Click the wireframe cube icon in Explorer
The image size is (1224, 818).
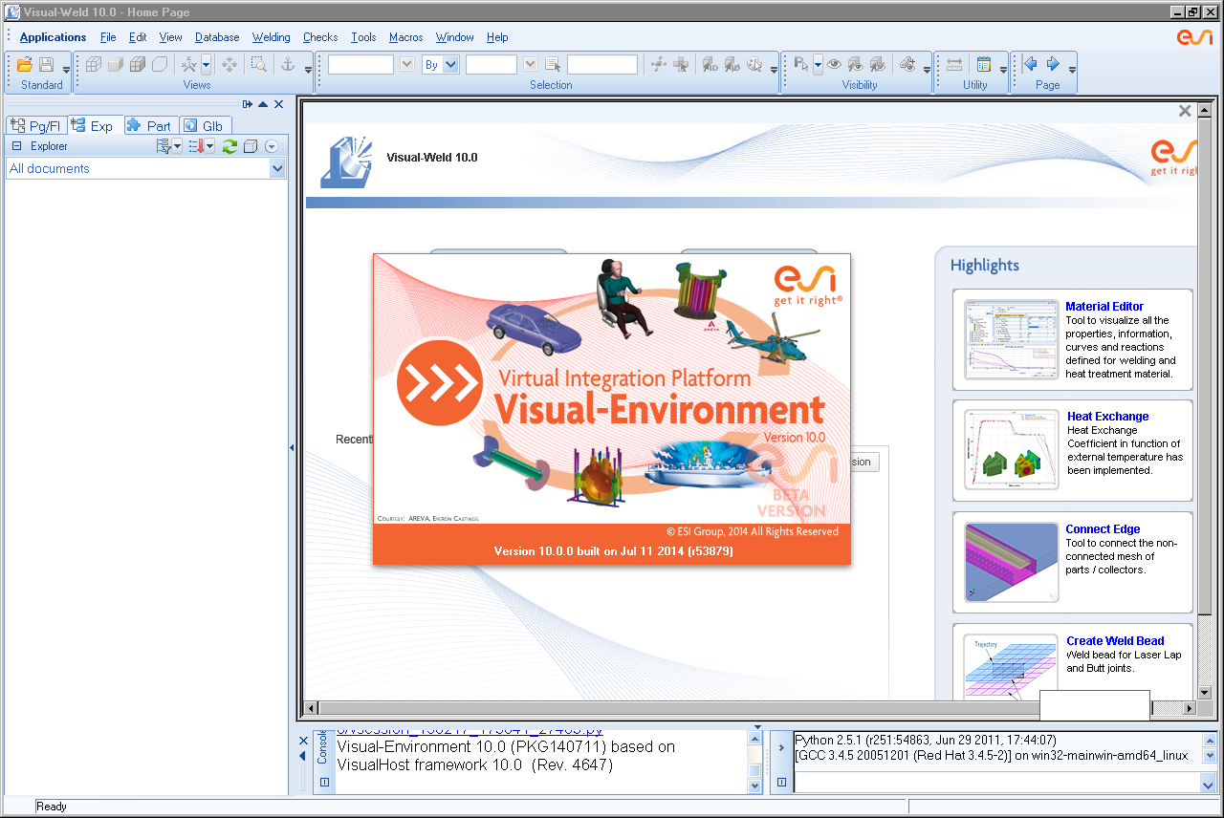click(251, 146)
